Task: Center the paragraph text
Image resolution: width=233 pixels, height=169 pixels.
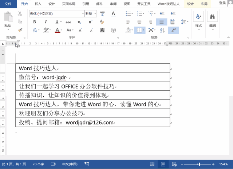Action: pyautogui.click(x=139, y=22)
